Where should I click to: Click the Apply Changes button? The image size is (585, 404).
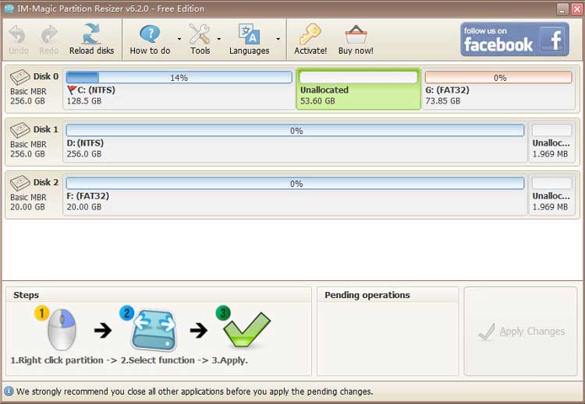pos(520,331)
